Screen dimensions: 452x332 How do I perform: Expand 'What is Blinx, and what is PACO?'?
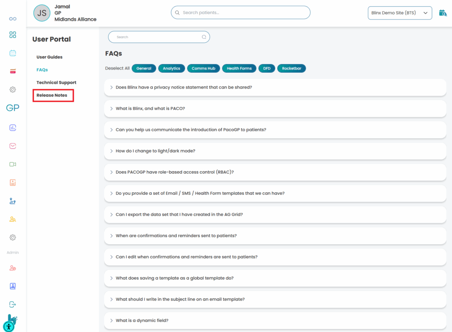[x=275, y=108]
